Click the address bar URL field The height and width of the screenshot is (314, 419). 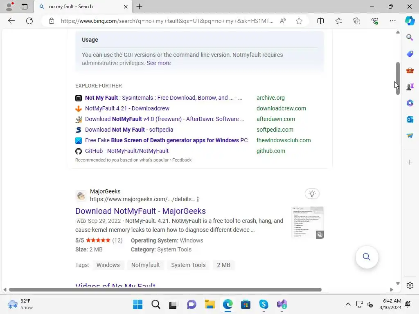(167, 21)
